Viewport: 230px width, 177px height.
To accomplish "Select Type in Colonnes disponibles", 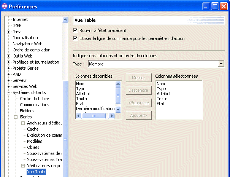I will click(81, 89).
